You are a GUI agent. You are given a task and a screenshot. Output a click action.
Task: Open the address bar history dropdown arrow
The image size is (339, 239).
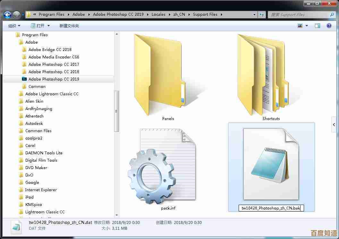point(254,14)
